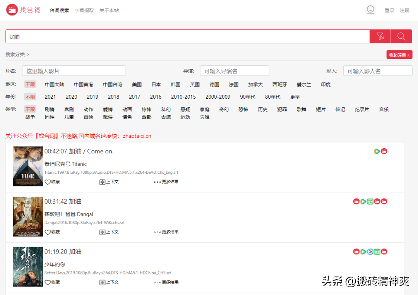418x295 pixels.
Task: Open Youku source for 少年的你 result
Action: (x=370, y=252)
